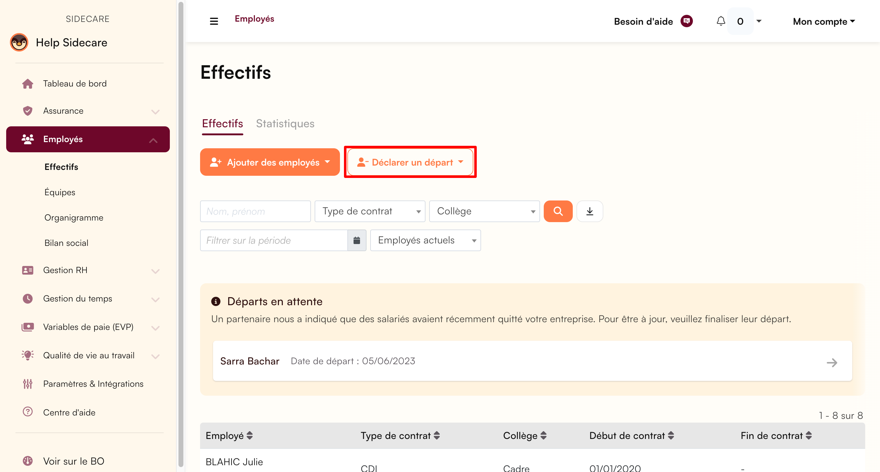Open the Type de contrat dropdown
Screen dimensions: 880x472
pyautogui.click(x=370, y=211)
